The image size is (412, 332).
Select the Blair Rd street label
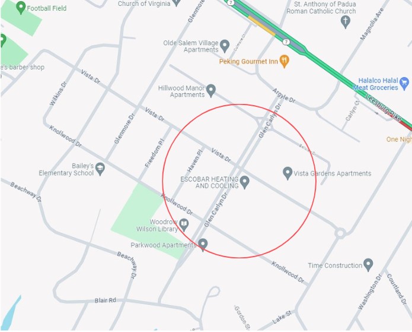point(105,300)
